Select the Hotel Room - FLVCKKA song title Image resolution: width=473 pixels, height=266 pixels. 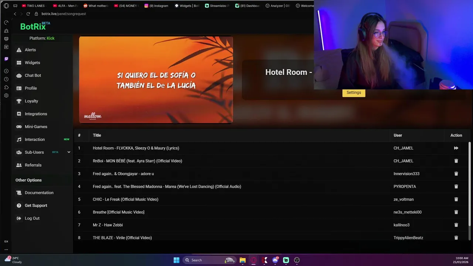pos(136,148)
